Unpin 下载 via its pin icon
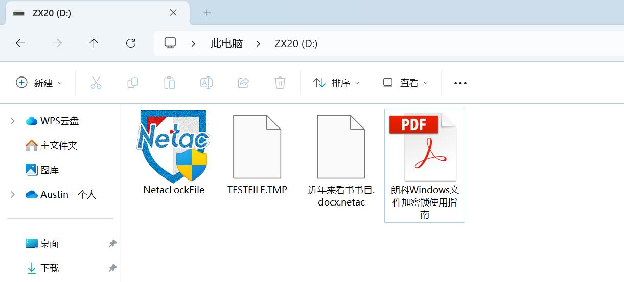Viewport: 624px width, 282px height. (112, 268)
